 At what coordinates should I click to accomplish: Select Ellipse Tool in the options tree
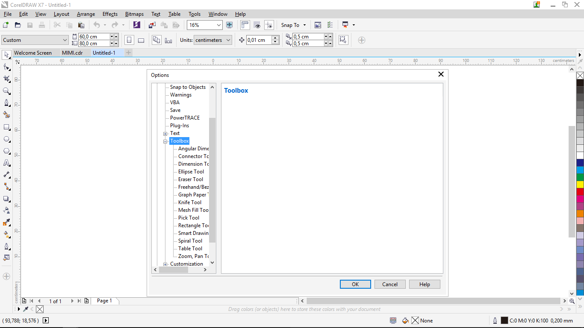click(191, 172)
